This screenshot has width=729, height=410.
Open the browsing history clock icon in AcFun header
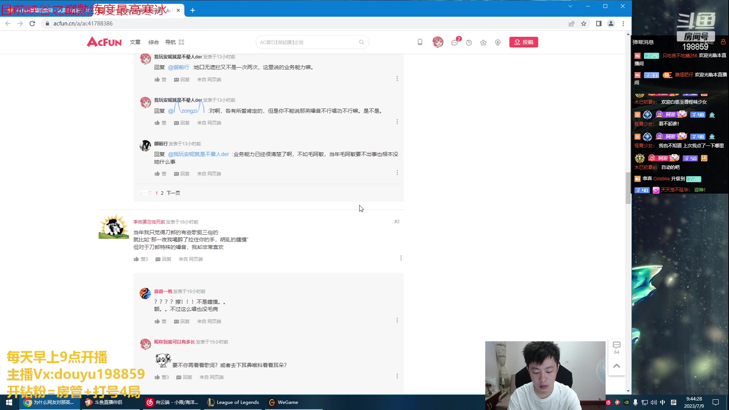pyautogui.click(x=469, y=43)
